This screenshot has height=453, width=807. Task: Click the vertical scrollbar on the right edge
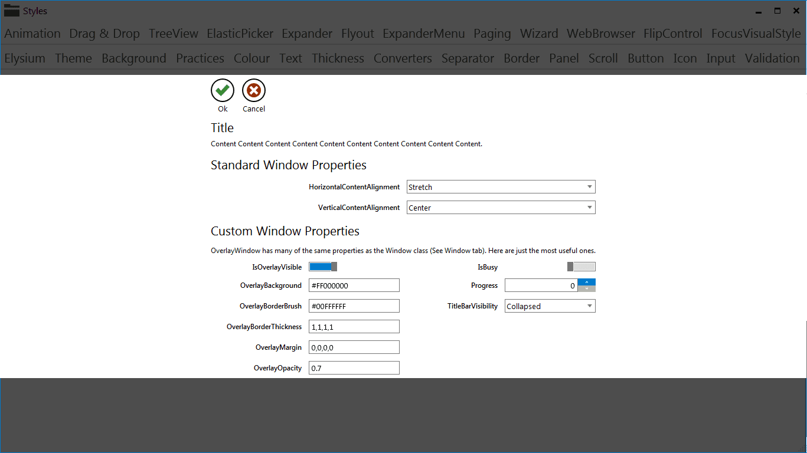point(803,348)
